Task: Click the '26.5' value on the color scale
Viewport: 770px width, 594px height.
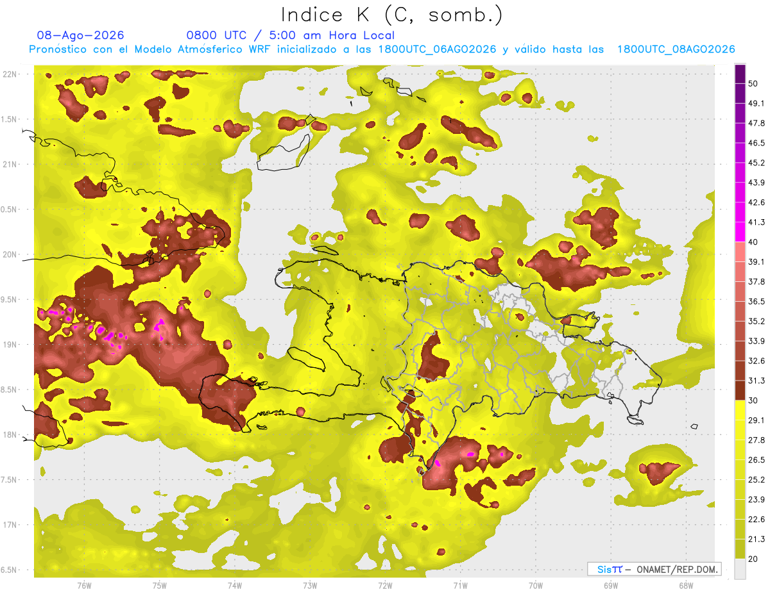Action: [x=757, y=460]
